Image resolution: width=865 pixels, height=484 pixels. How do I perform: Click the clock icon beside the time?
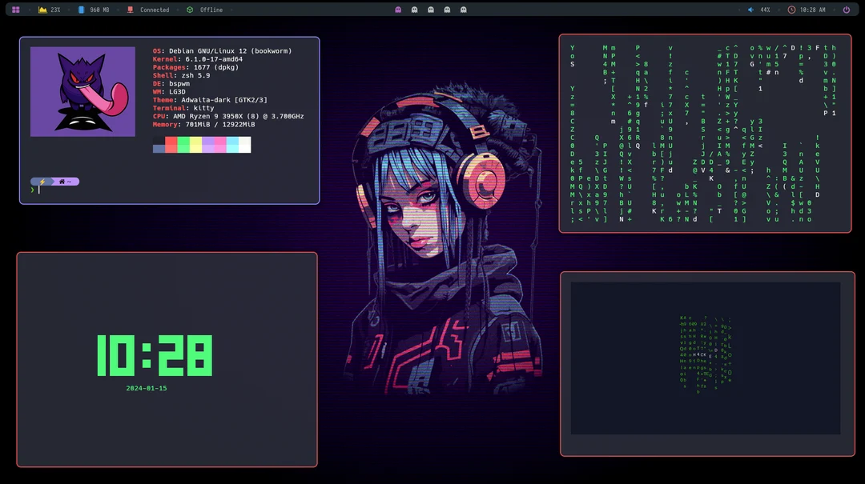click(x=791, y=10)
